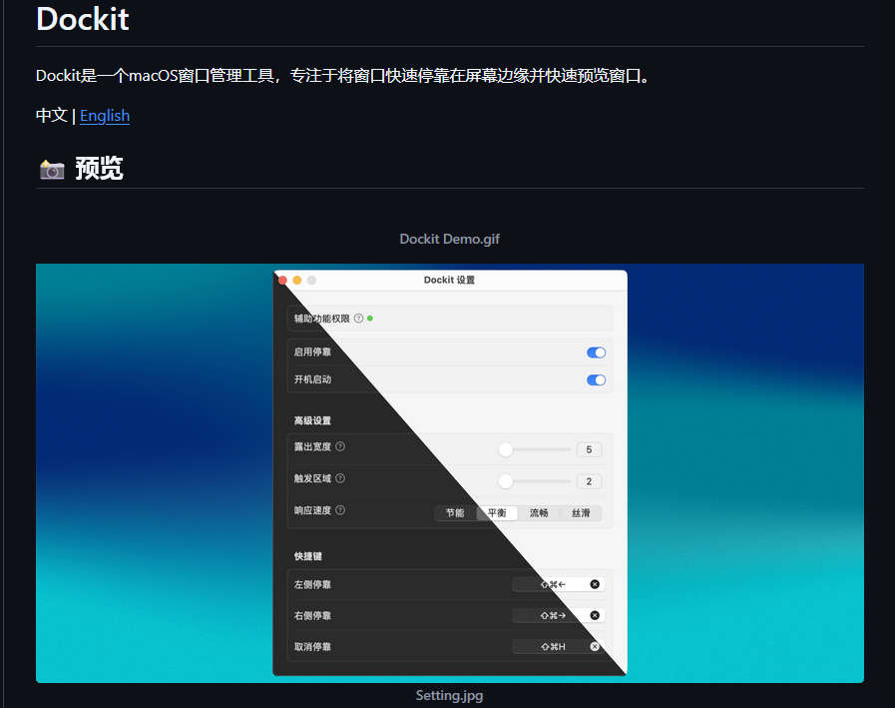Click the 取消停靠 label
The height and width of the screenshot is (708, 895).
coord(312,647)
